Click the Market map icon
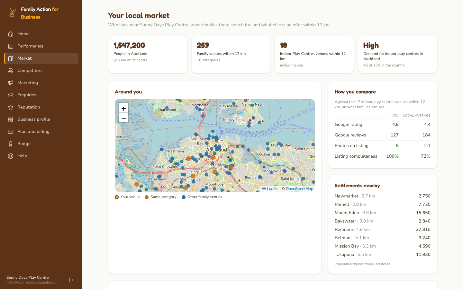The height and width of the screenshot is (289, 463). (11, 58)
